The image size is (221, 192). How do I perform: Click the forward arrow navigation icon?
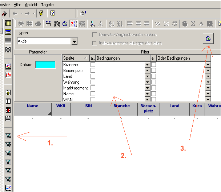pos(27,13)
